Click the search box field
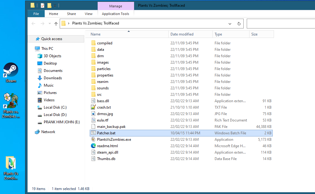Image resolution: width=315 pixels, height=194 pixels. pos(281,24)
